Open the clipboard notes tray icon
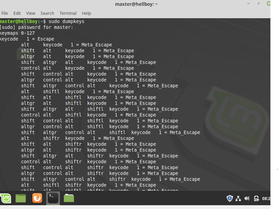The height and width of the screenshot is (209, 278). tap(256, 199)
